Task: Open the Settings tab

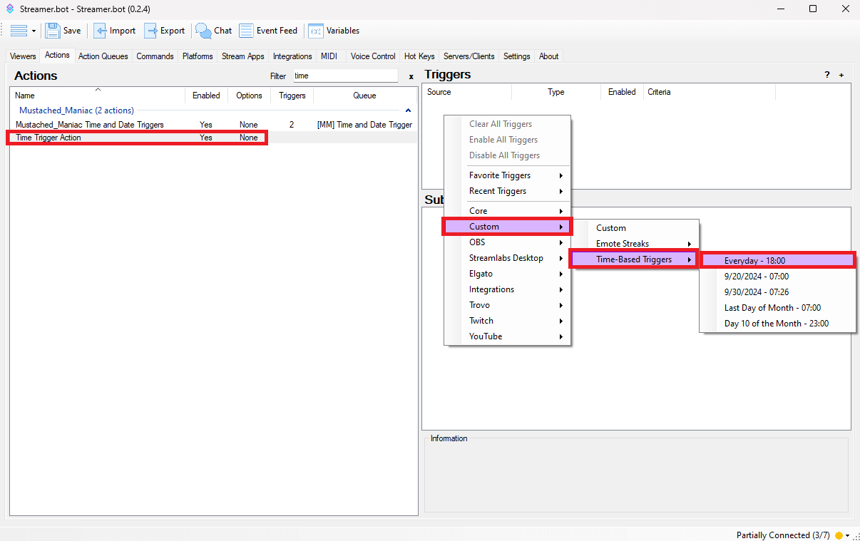Action: tap(516, 56)
